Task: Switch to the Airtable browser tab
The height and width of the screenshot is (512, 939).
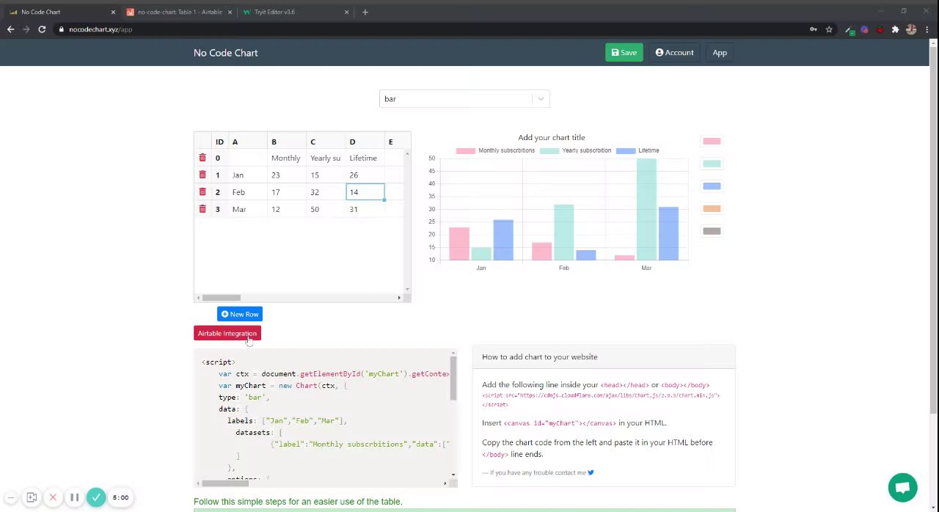Action: click(x=180, y=12)
